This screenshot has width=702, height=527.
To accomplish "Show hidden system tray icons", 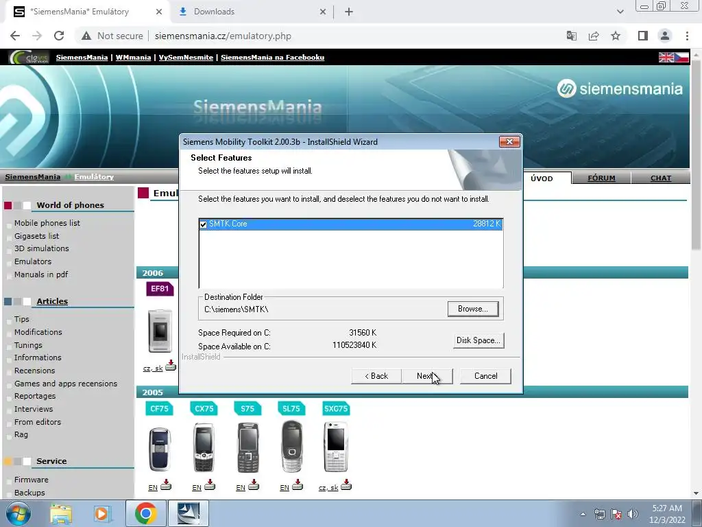I will click(583, 514).
